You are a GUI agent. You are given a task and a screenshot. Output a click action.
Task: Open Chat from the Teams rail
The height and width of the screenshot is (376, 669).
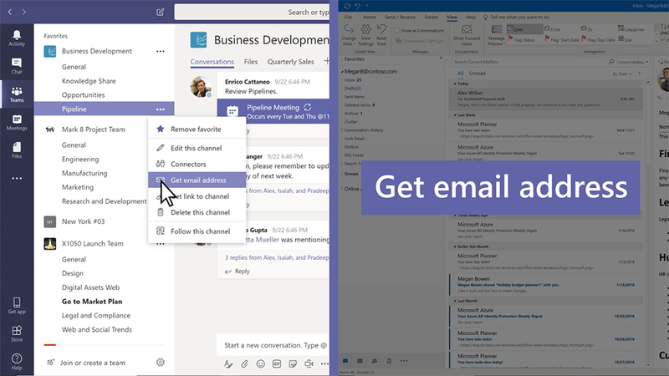[x=17, y=66]
